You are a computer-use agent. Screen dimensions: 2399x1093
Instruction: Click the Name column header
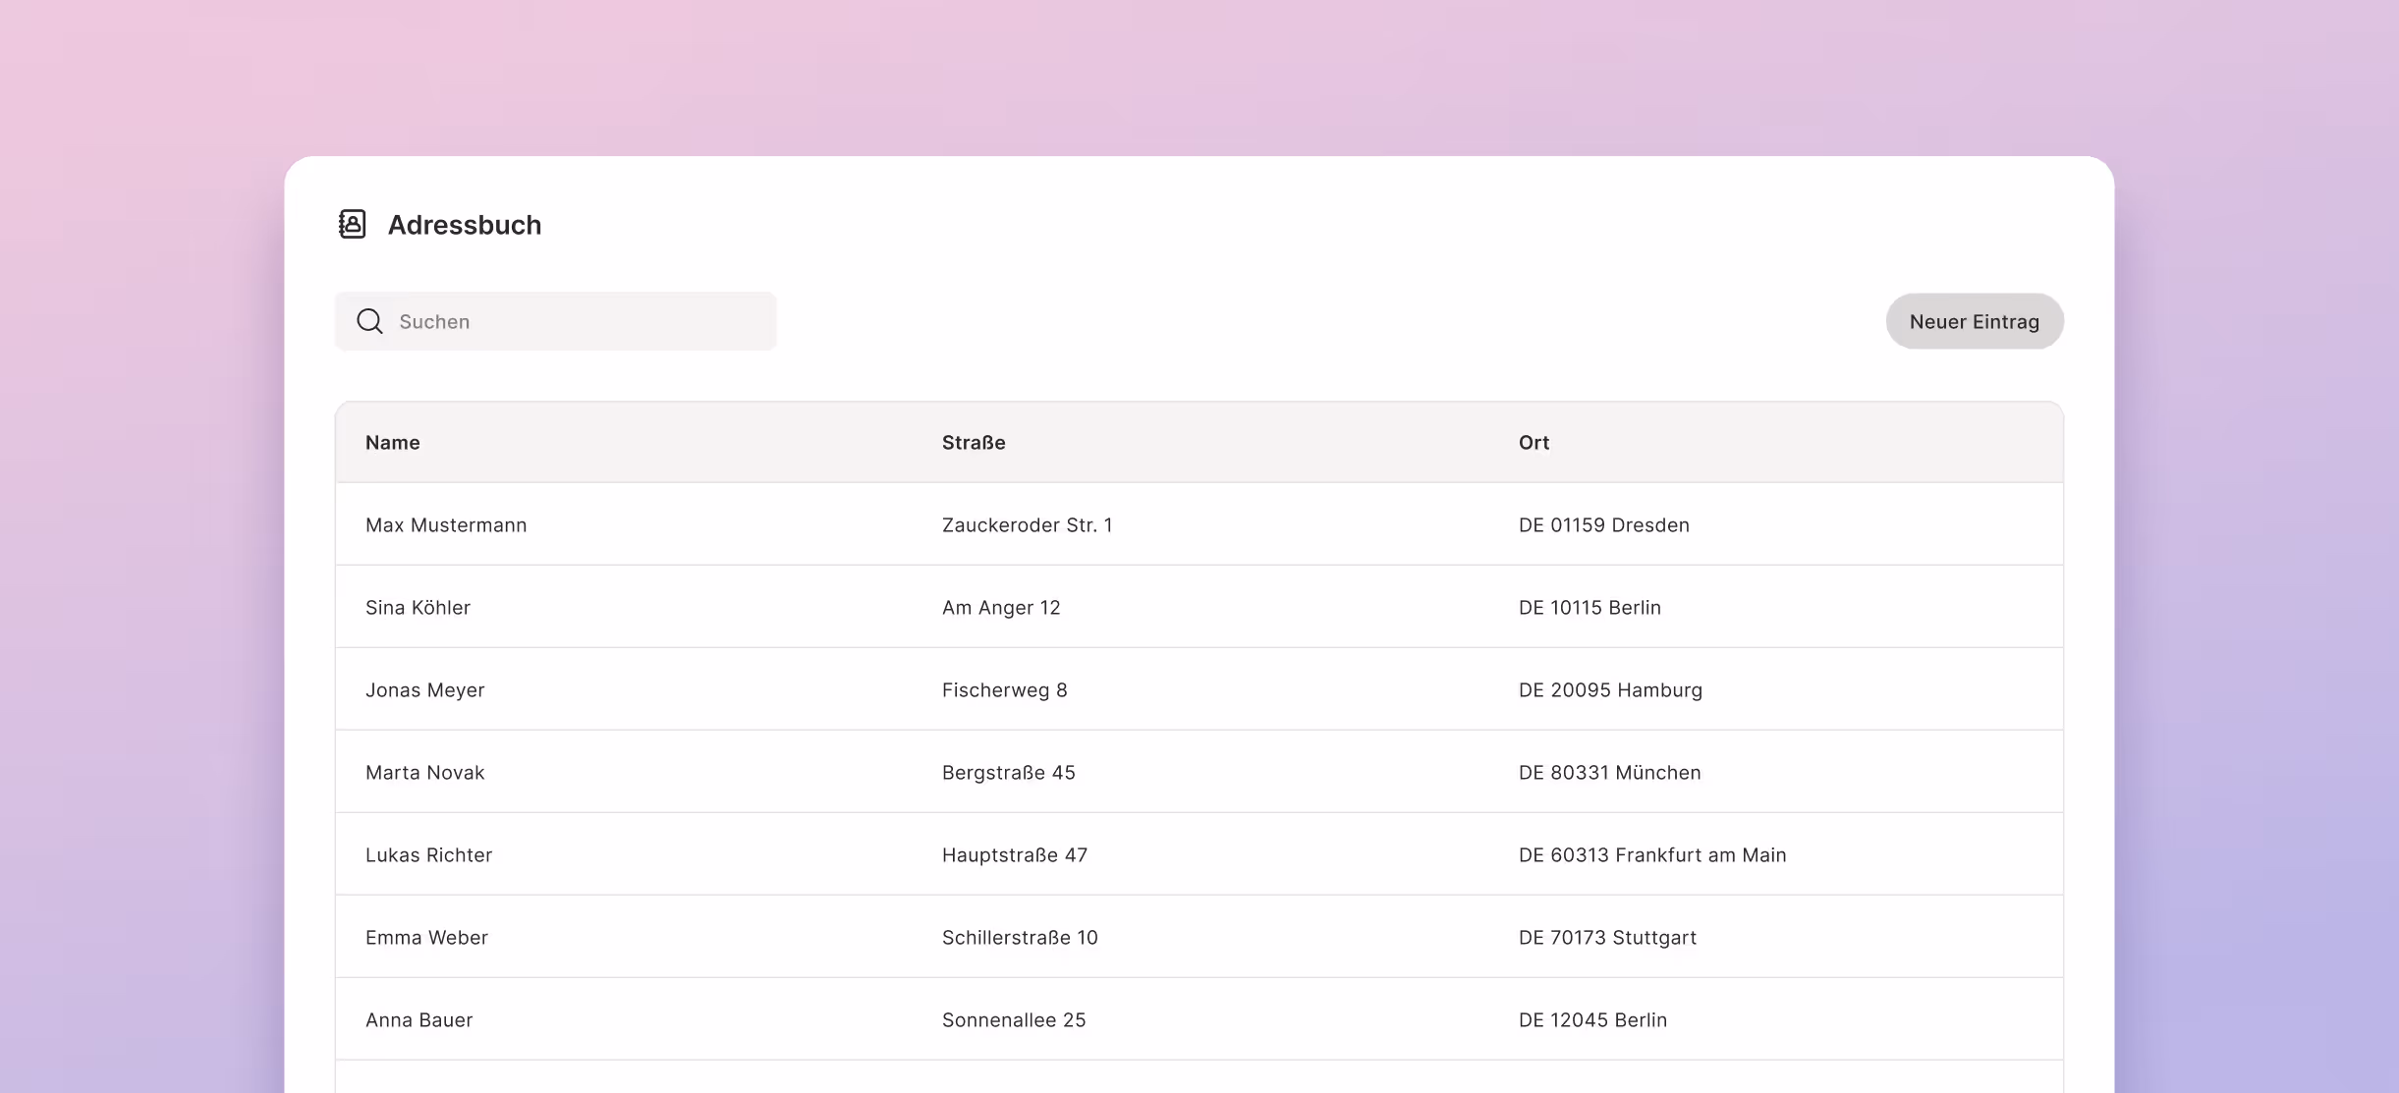[x=392, y=443]
